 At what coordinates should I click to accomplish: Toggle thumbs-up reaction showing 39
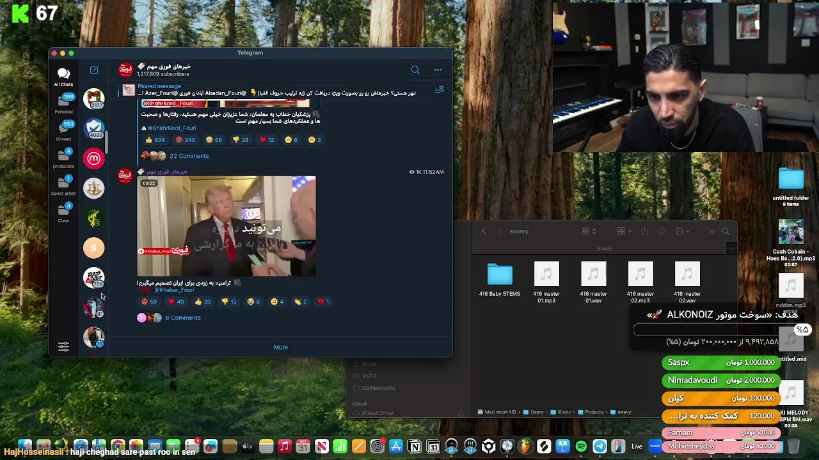(x=203, y=302)
